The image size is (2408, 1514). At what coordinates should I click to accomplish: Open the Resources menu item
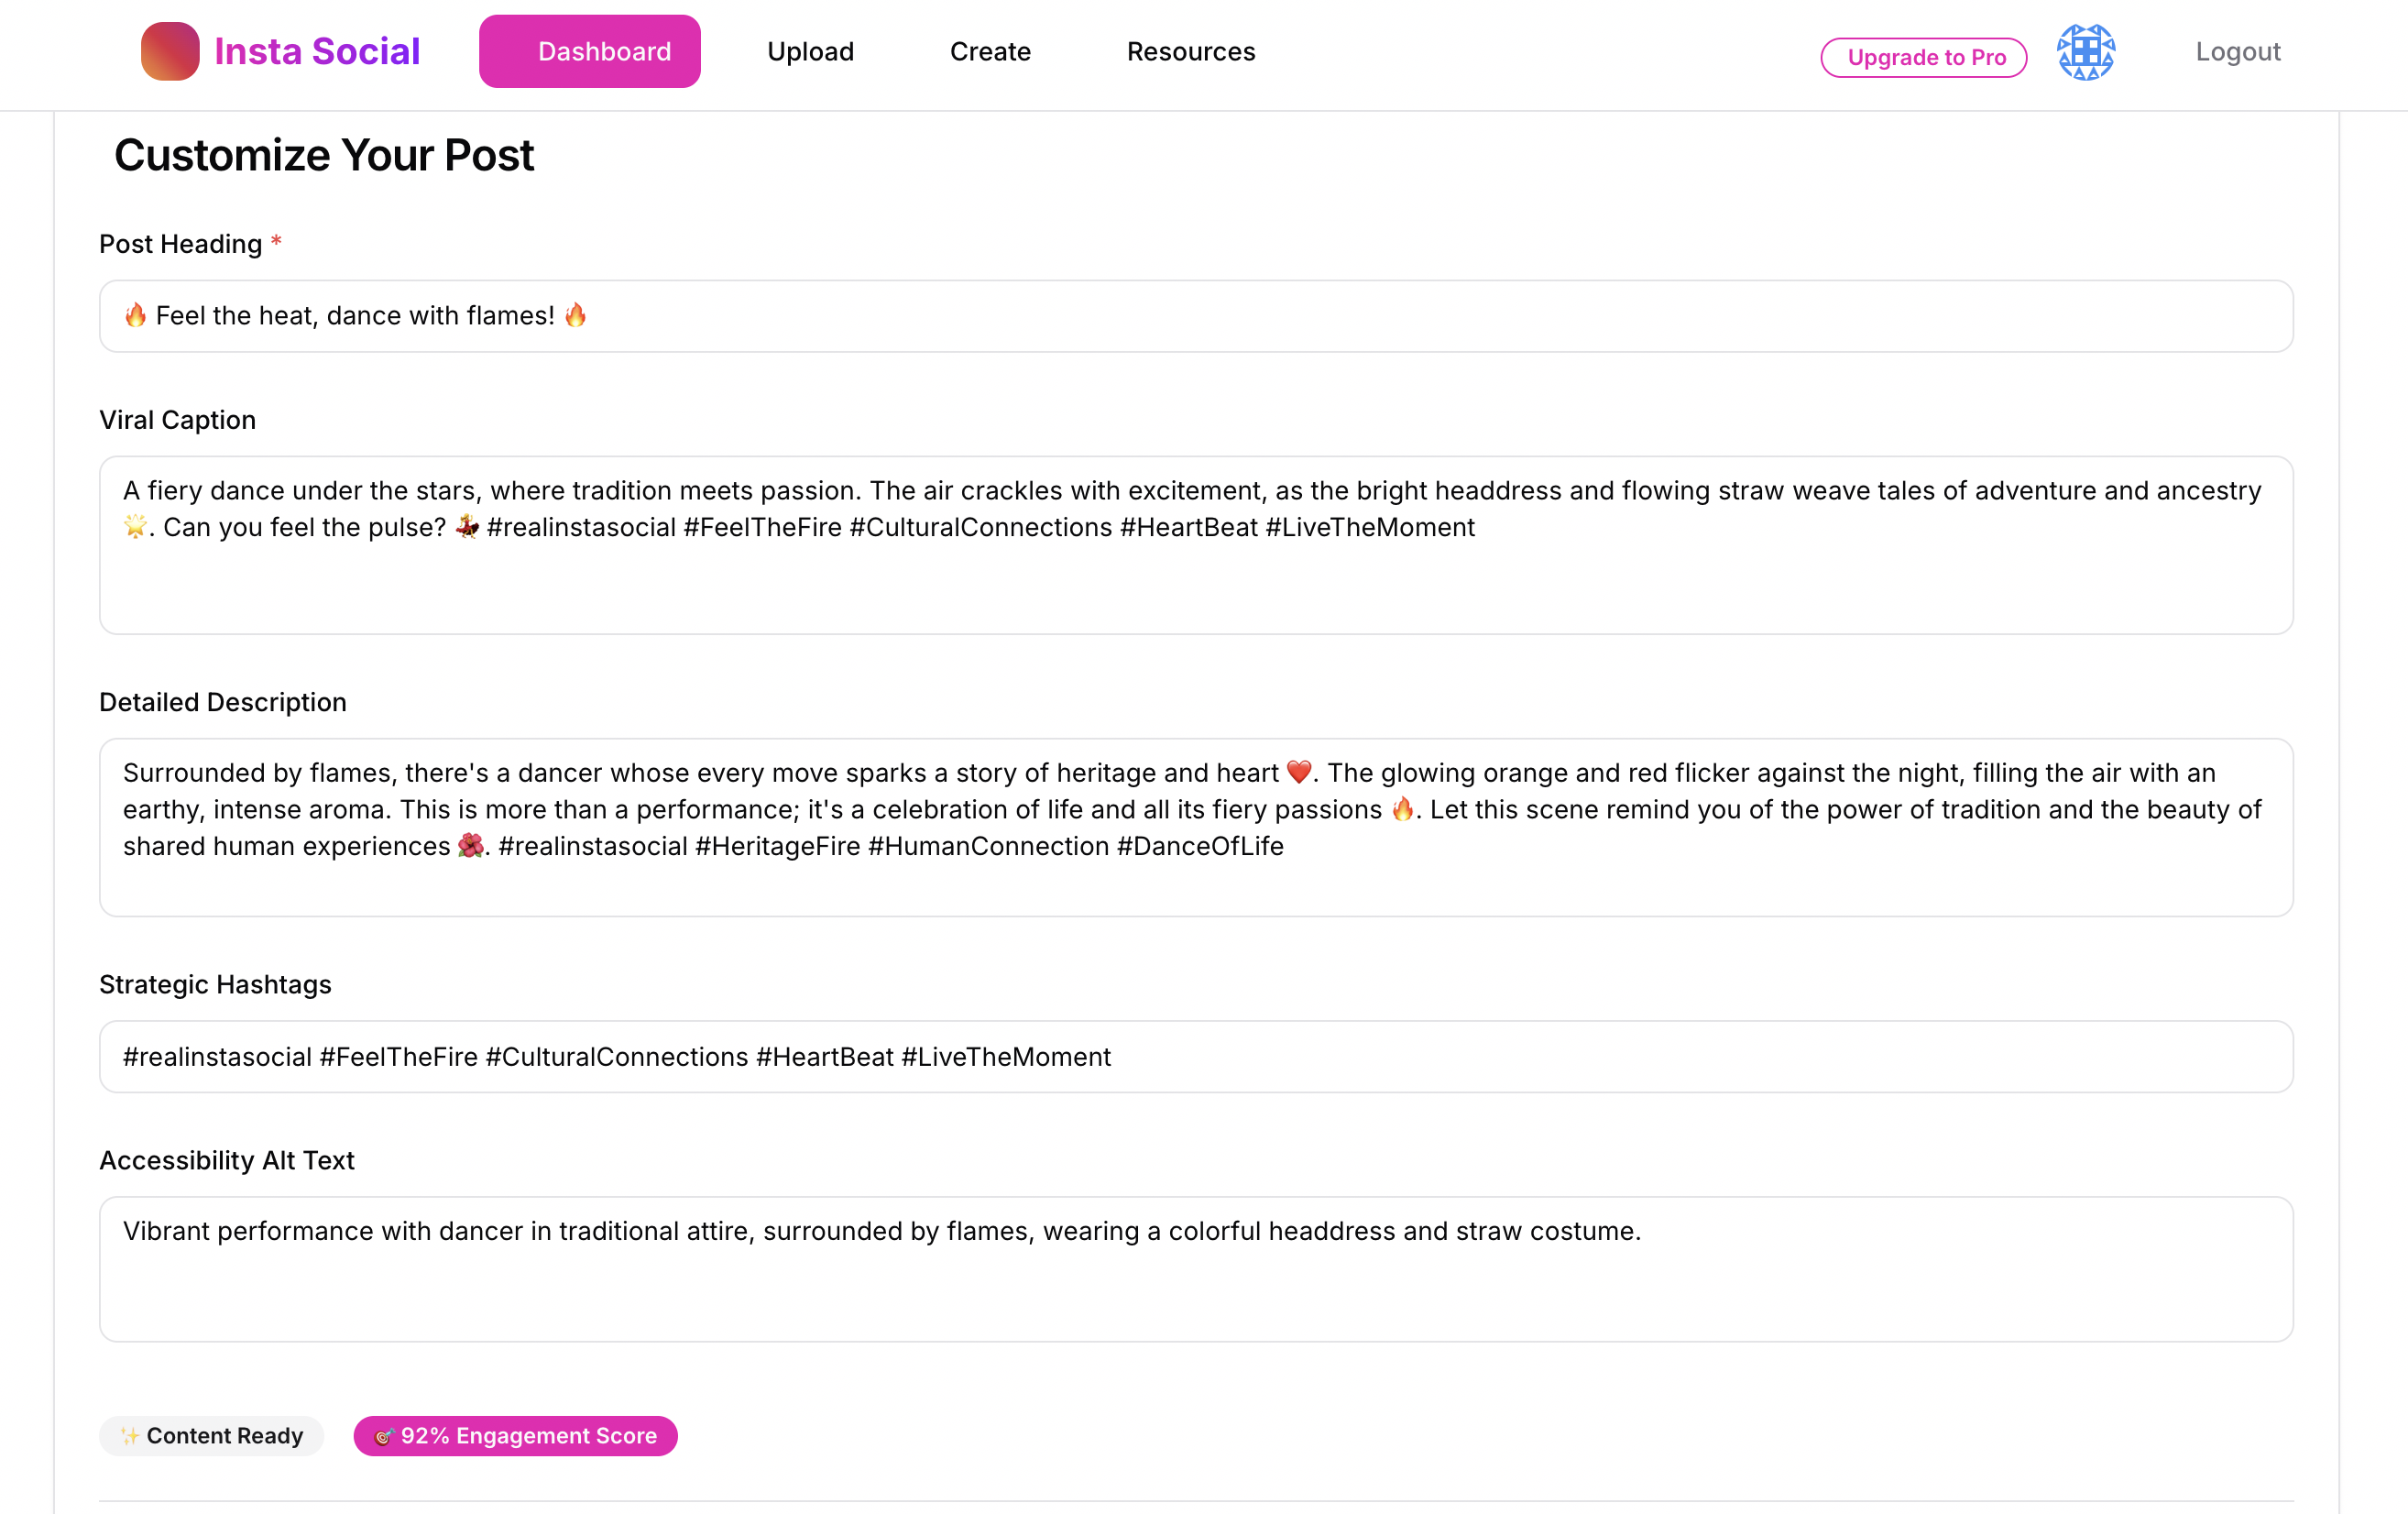(x=1191, y=51)
